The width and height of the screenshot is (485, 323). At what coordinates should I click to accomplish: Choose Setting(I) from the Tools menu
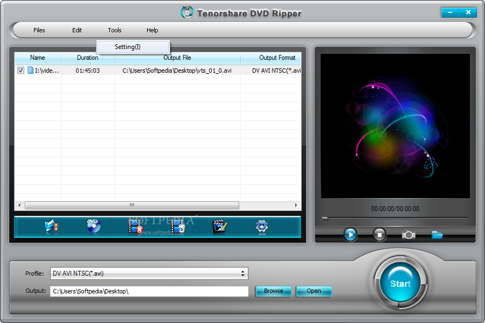coord(133,47)
